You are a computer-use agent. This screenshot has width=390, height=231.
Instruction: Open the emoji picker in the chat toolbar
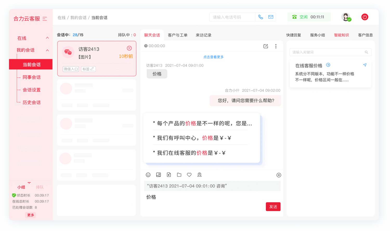148,175
